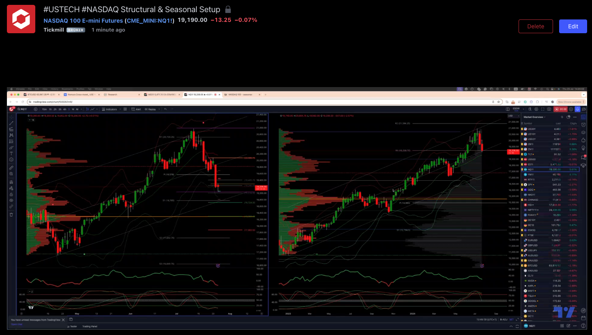Switch to the NASDAQ 100 - seasonax tab
Screen dimensions: 592x335
[243, 94]
